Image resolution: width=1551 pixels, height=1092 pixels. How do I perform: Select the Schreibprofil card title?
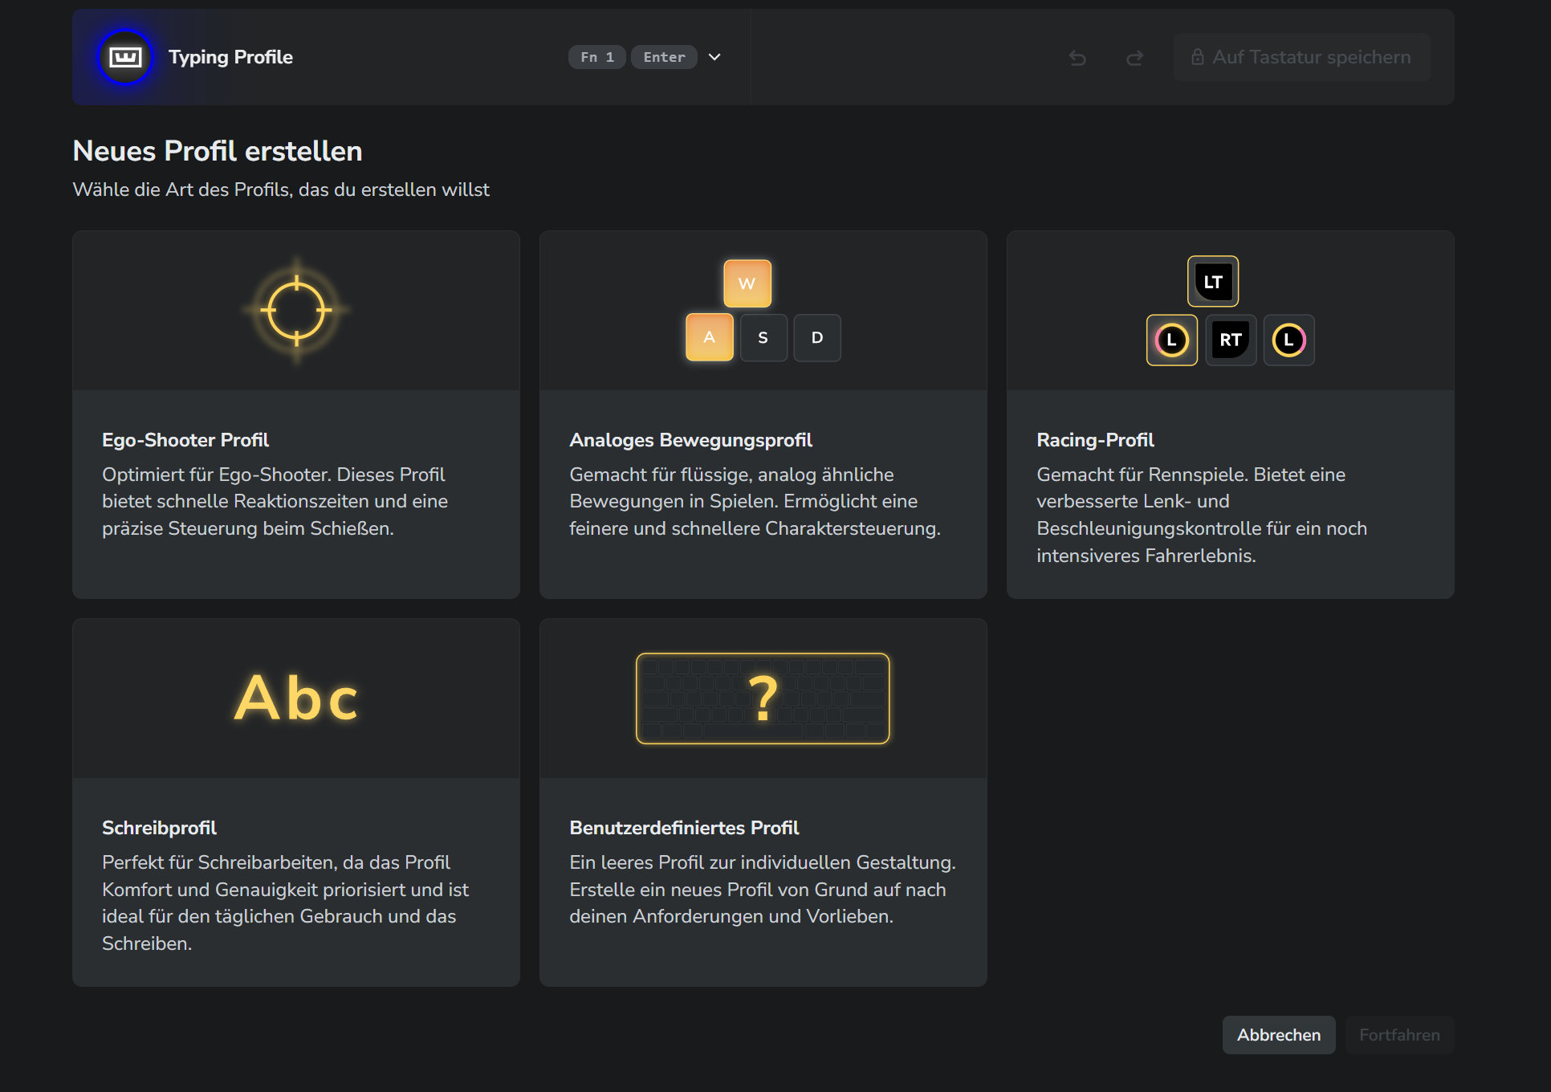[159, 828]
